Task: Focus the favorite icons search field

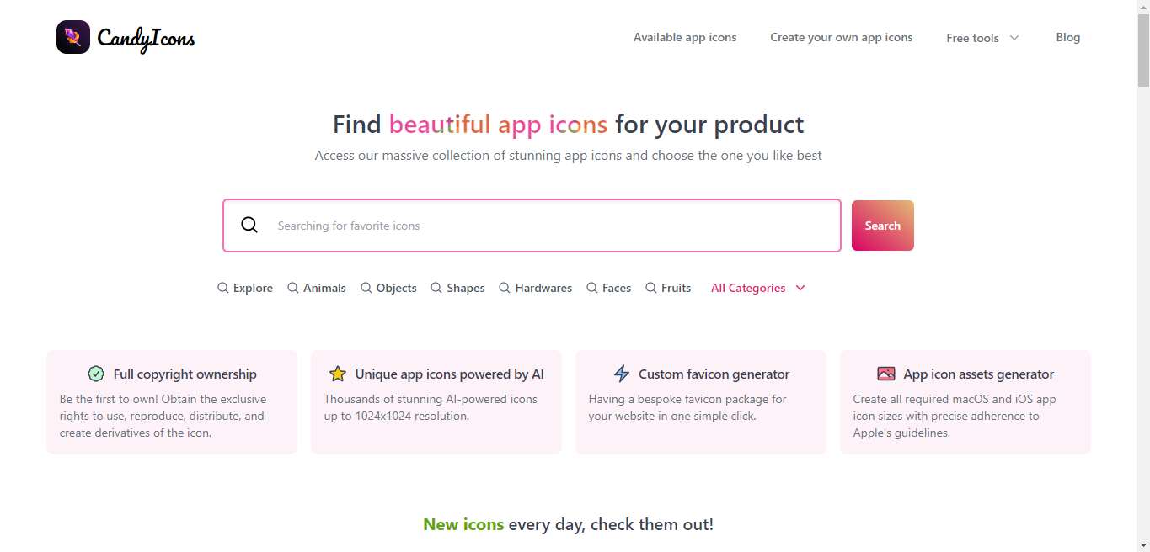Action: pos(532,226)
